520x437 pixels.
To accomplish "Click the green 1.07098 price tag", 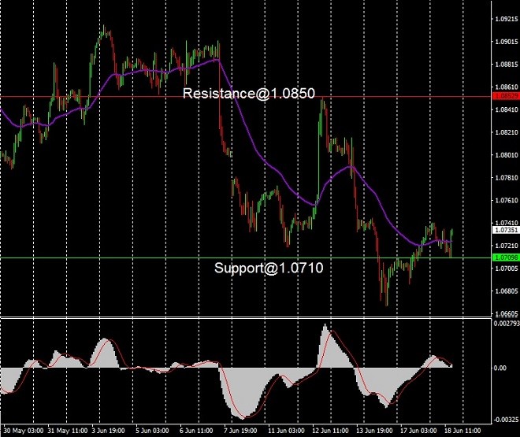I will pyautogui.click(x=506, y=257).
